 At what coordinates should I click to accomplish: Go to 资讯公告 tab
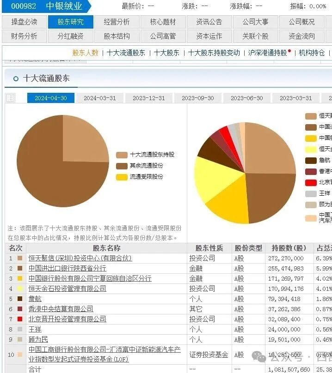coord(209,22)
